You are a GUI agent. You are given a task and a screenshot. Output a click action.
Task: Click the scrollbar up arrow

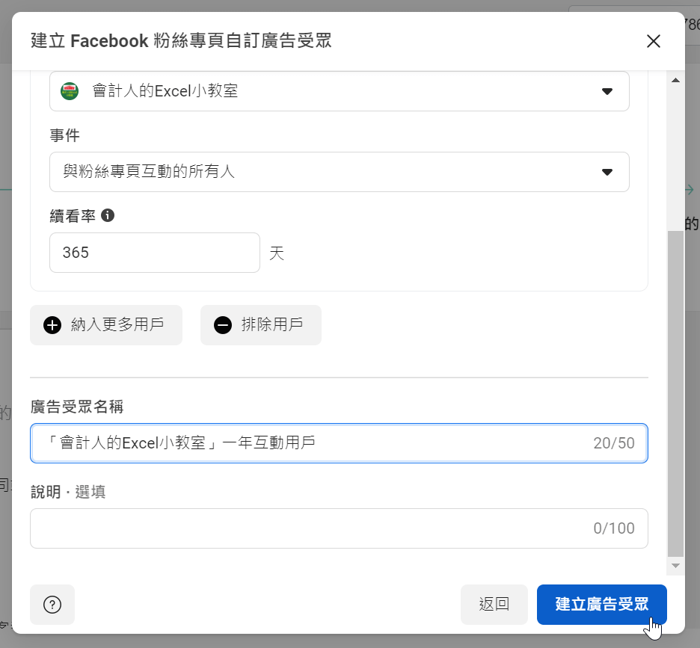(676, 80)
